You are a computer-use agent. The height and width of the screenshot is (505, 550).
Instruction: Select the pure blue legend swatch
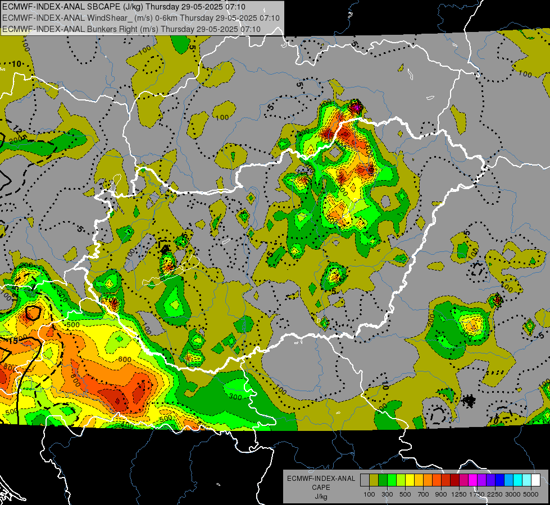tap(500, 480)
